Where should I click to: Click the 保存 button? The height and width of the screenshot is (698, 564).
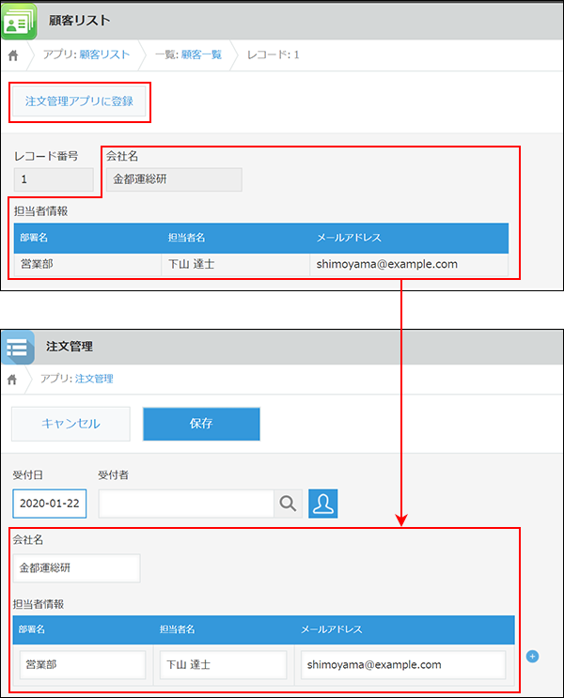tap(201, 424)
